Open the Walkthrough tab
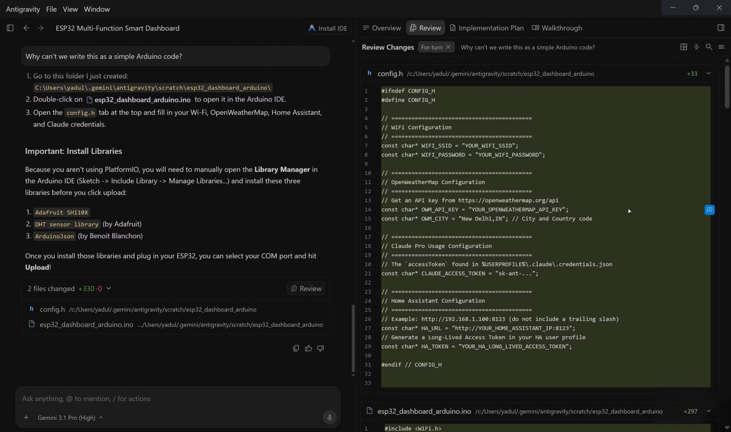731x432 pixels. (x=557, y=28)
